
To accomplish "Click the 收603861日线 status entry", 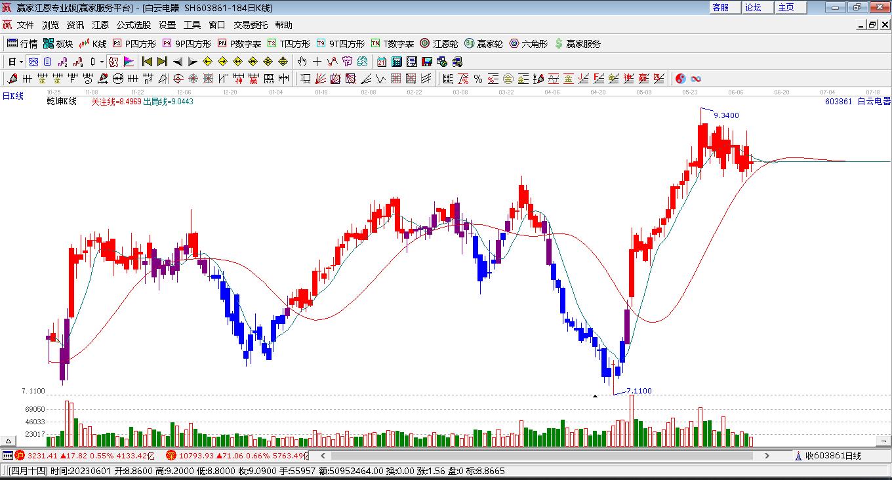I will (x=833, y=456).
